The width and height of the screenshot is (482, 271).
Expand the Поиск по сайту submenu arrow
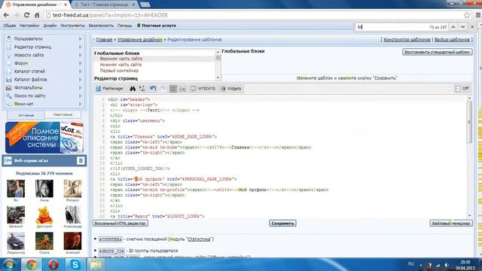[x=81, y=96]
